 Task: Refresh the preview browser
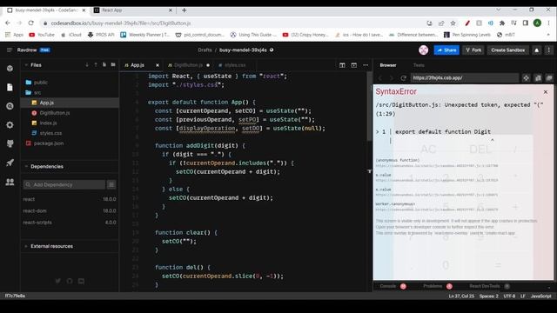(x=403, y=77)
